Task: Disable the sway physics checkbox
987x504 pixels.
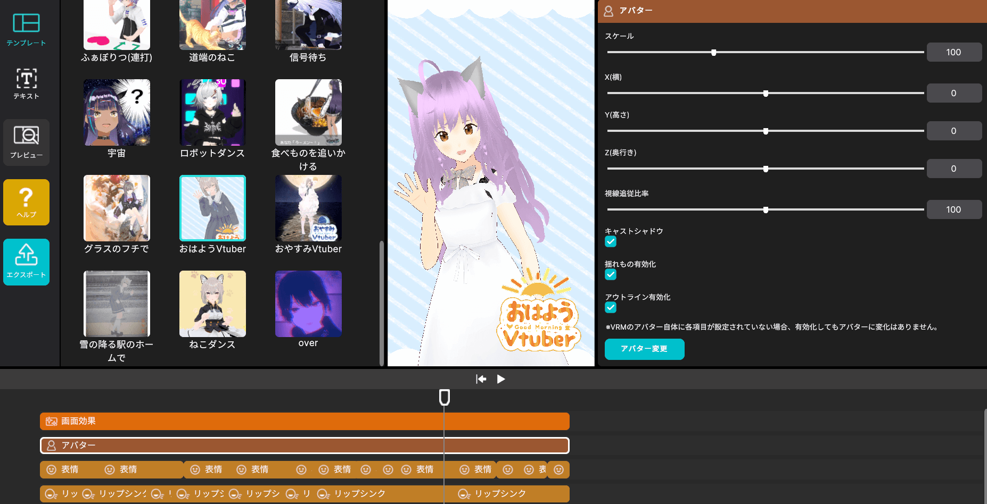Action: tap(611, 275)
